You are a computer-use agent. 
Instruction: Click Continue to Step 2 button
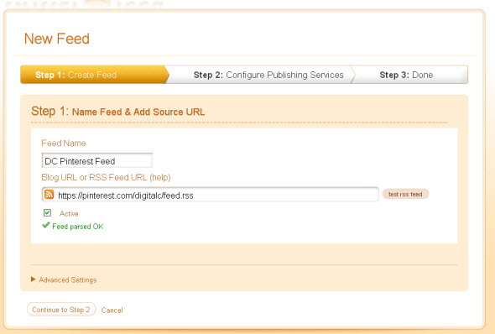click(61, 310)
